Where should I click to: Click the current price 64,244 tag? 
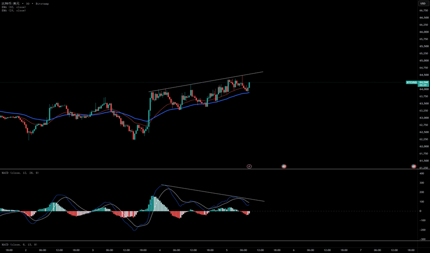coord(424,82)
